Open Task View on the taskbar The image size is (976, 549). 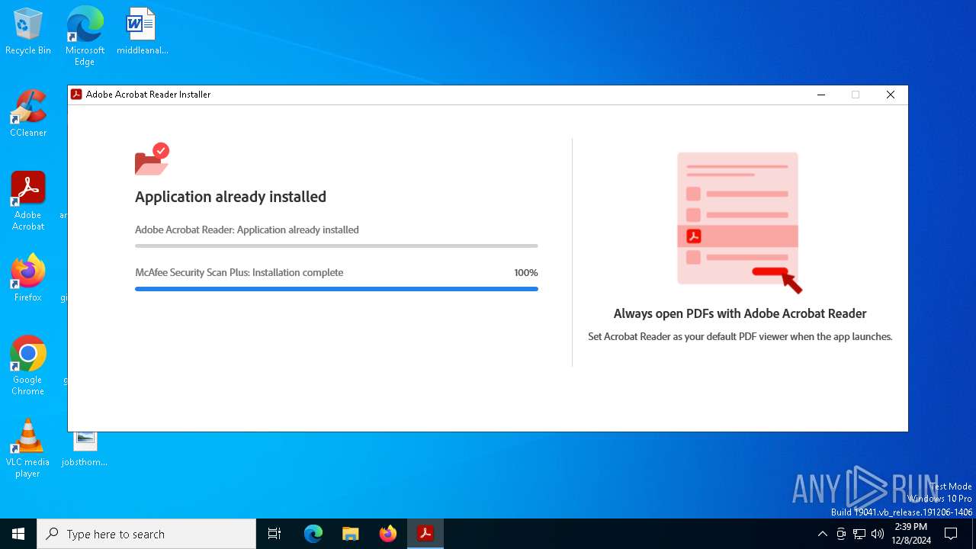coord(274,534)
